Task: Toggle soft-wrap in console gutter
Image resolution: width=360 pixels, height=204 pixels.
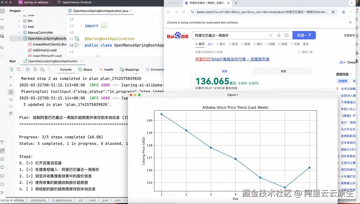Action: click(11, 92)
